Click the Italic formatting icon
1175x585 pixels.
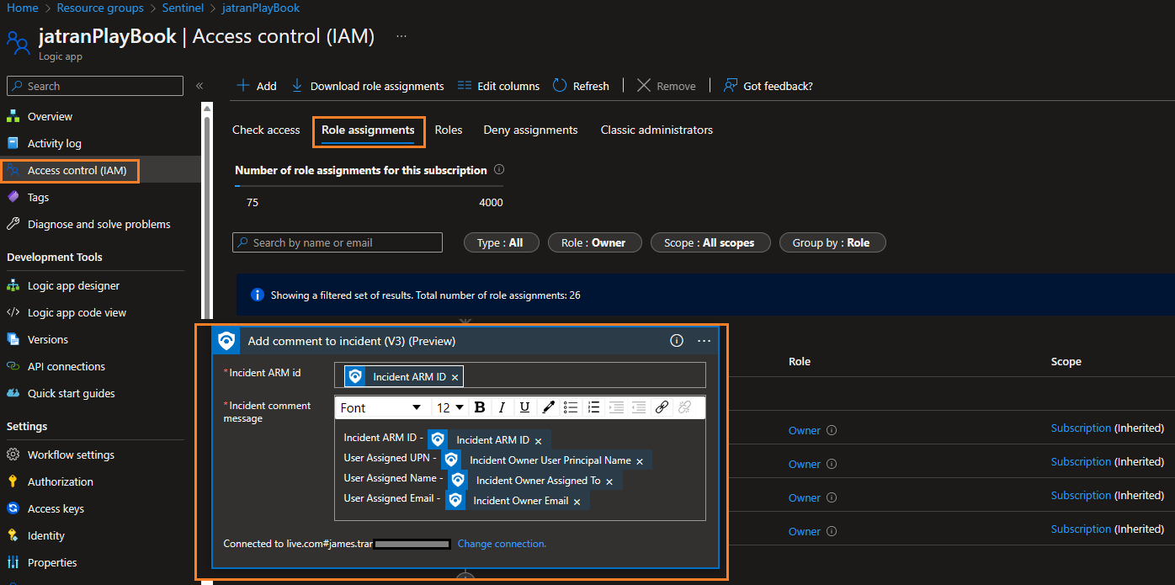[502, 407]
